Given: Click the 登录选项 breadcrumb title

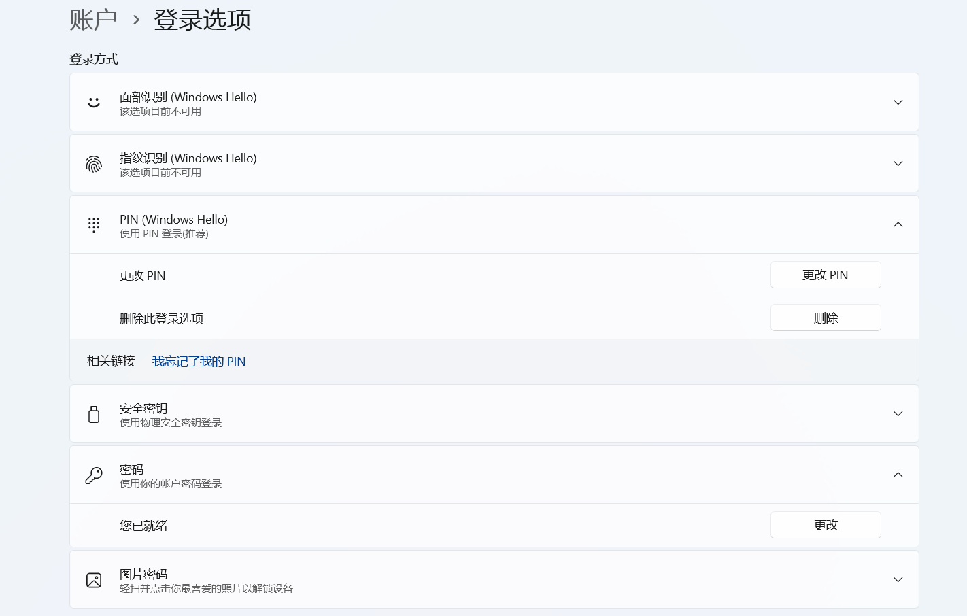Looking at the screenshot, I should point(203,20).
